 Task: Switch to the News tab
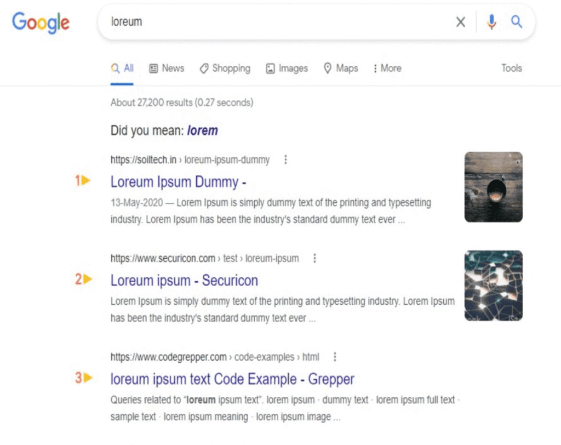pyautogui.click(x=167, y=69)
